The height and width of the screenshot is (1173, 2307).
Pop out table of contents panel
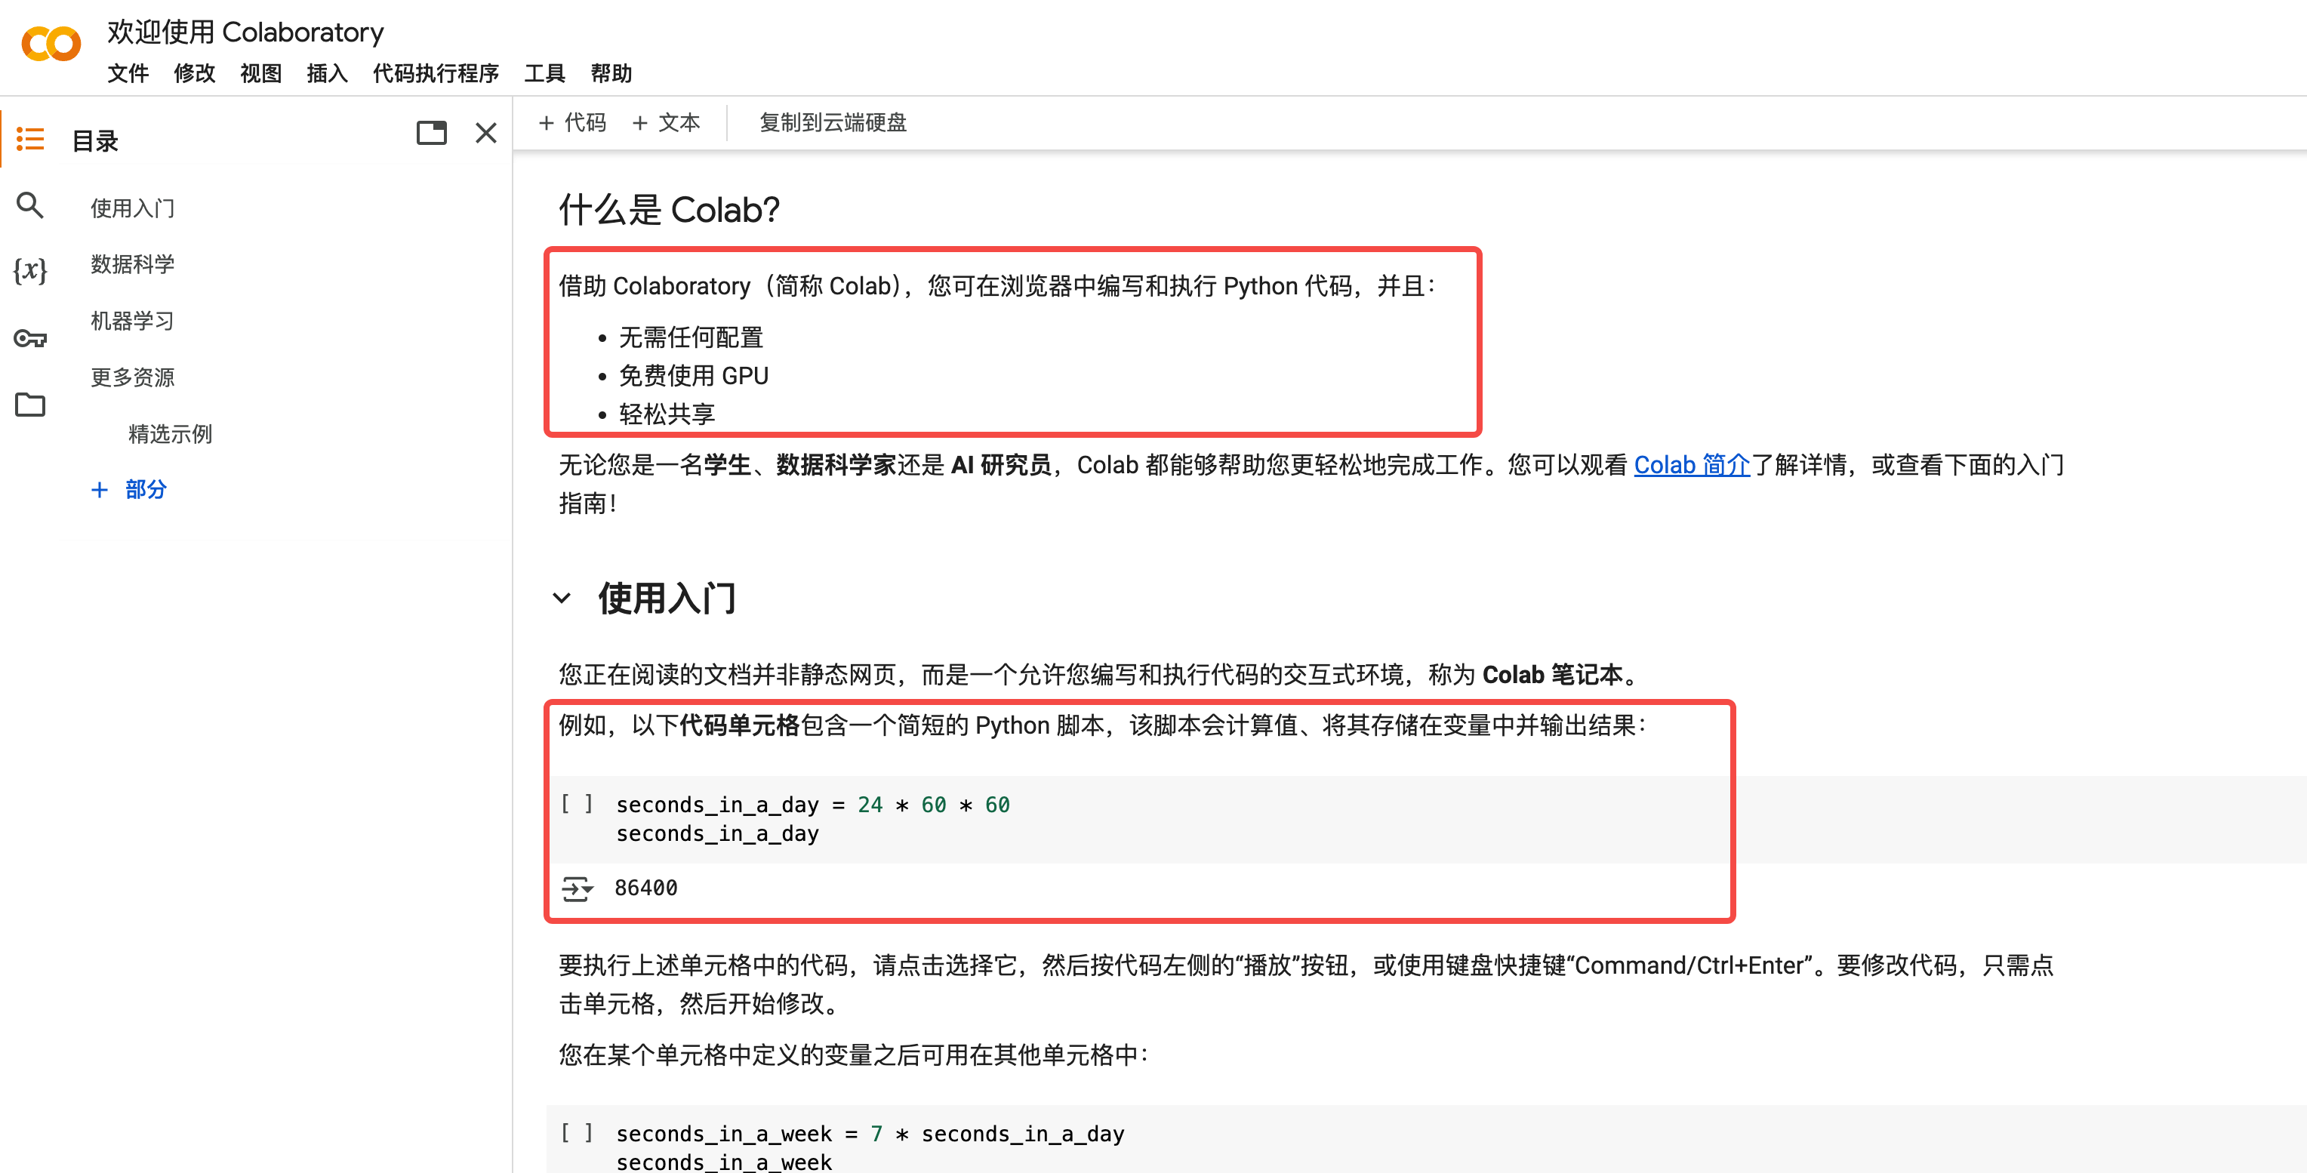point(431,134)
